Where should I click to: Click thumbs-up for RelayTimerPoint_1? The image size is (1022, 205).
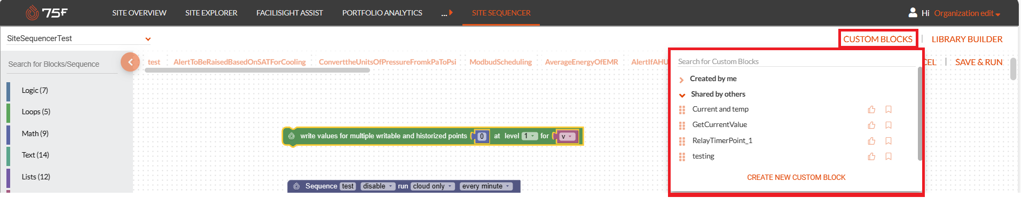tap(871, 141)
